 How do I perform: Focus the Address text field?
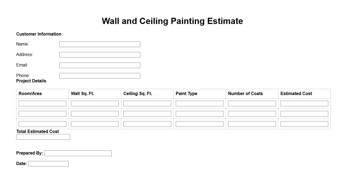click(100, 55)
